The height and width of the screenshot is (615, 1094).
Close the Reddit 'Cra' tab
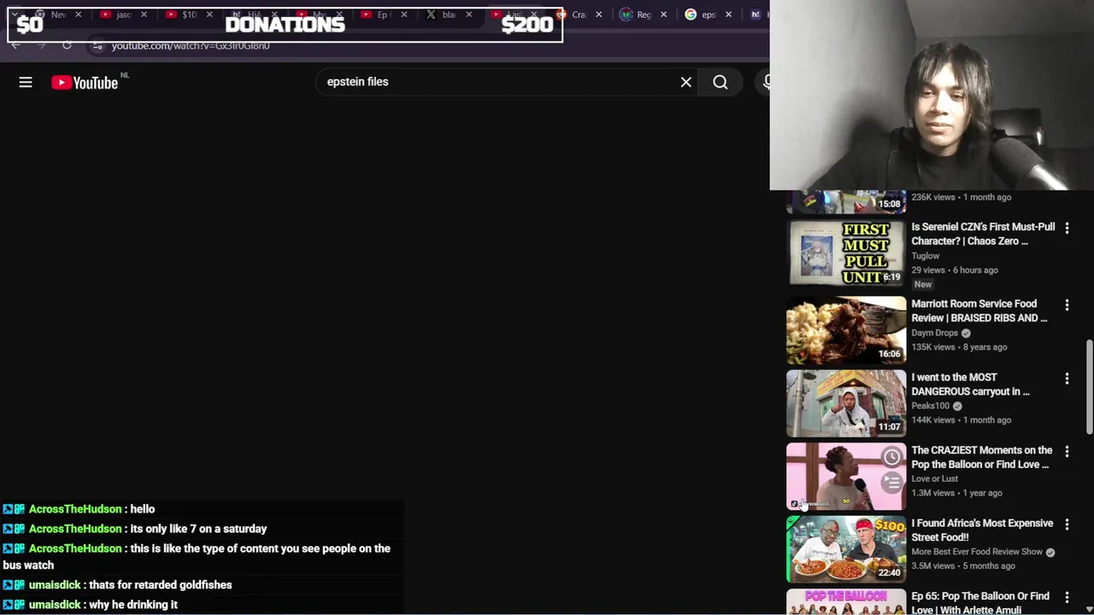[598, 15]
